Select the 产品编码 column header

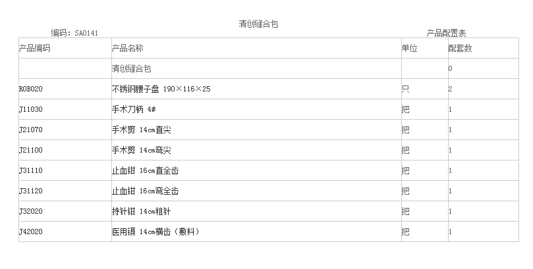point(35,48)
